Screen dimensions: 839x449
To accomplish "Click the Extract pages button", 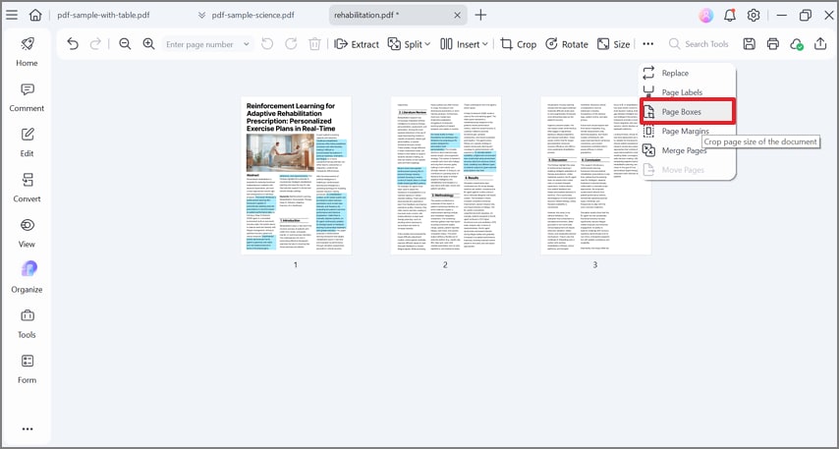I will click(x=357, y=44).
